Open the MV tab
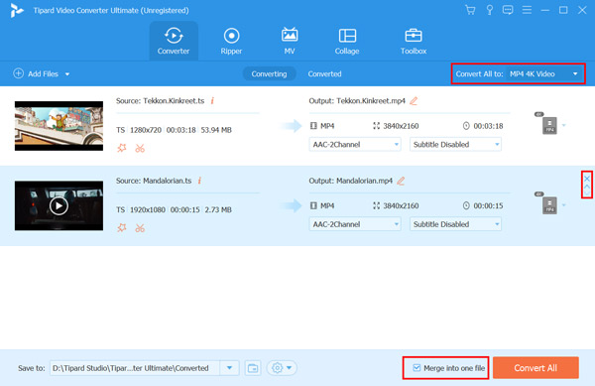The height and width of the screenshot is (386, 595). (290, 41)
